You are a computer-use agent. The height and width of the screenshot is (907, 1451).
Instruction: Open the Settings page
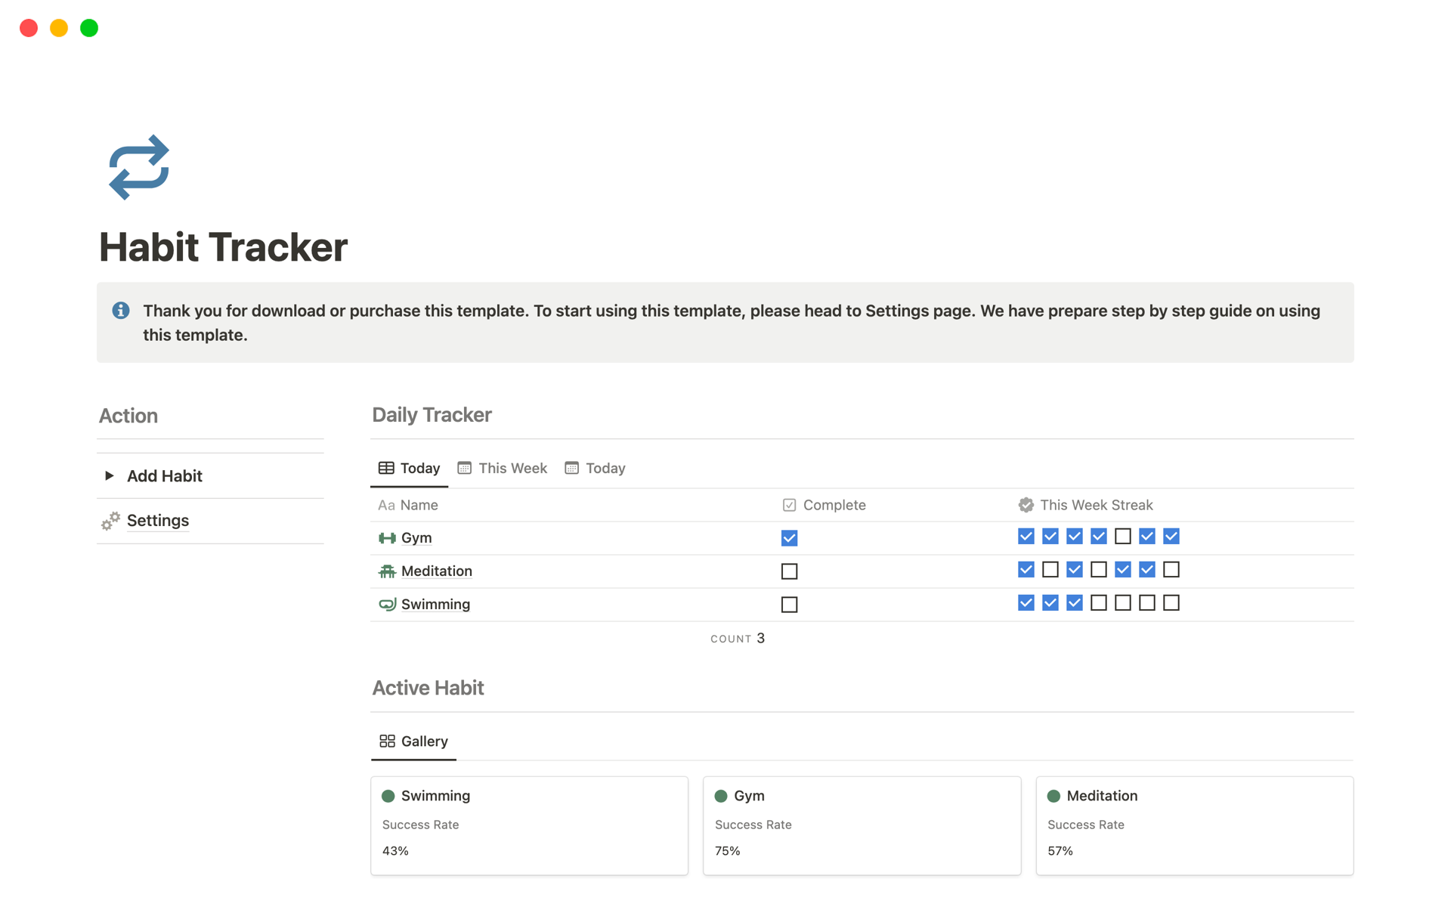tap(158, 519)
